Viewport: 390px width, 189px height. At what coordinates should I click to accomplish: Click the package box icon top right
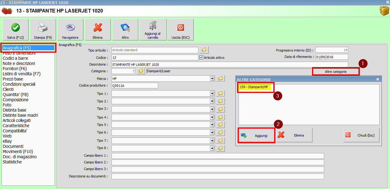pos(384,11)
